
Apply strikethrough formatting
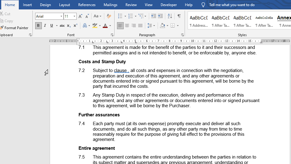point(62,26)
